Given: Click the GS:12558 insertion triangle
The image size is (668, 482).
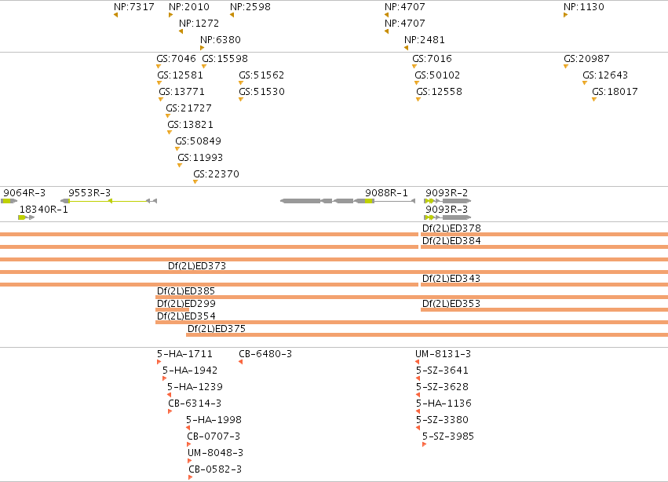Looking at the screenshot, I should pyautogui.click(x=418, y=100).
